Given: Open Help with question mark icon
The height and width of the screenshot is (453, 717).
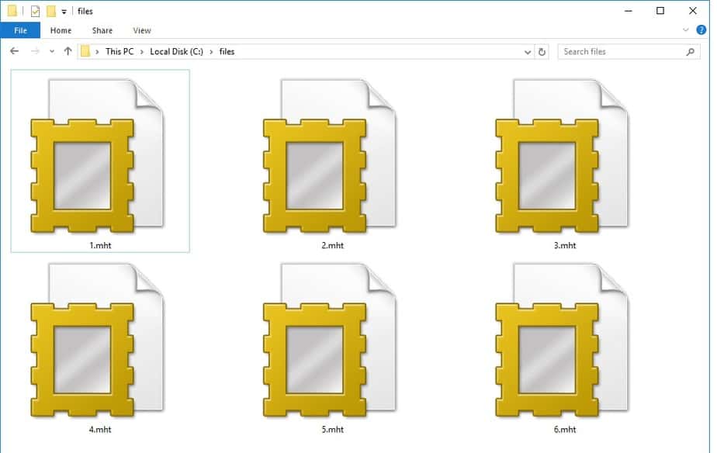Looking at the screenshot, I should (x=701, y=30).
